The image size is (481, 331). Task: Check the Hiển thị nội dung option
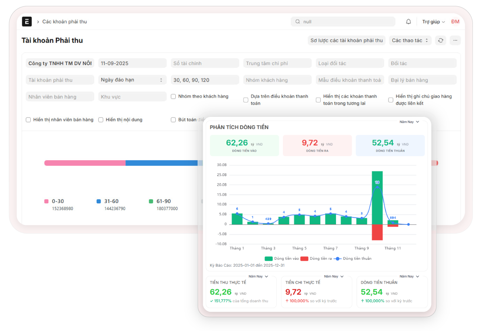point(101,120)
